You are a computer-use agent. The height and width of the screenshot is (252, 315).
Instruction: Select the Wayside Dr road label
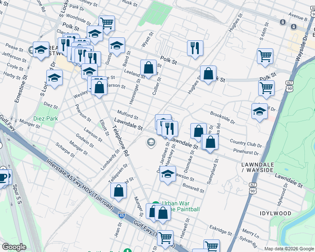pyautogui.click(x=302, y=48)
